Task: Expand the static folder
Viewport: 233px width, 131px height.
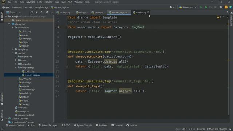Action: point(16,60)
